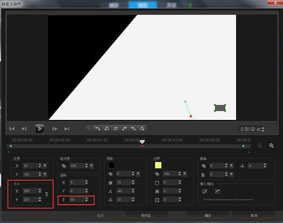Click the shadow direction angle icon
283x223 pixels.
pyautogui.click(x=110, y=191)
